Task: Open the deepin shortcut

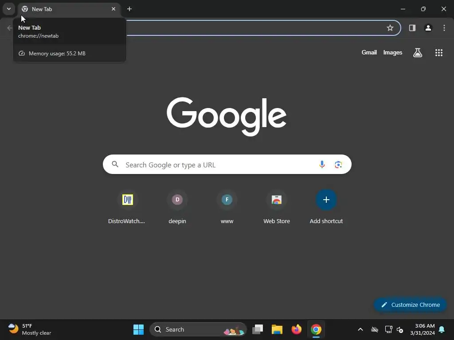Action: coord(177,207)
